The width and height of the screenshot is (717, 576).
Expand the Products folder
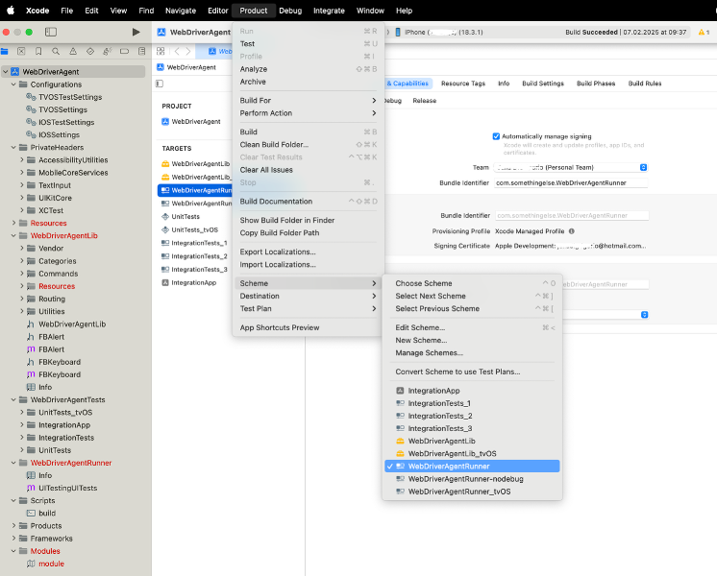click(13, 526)
